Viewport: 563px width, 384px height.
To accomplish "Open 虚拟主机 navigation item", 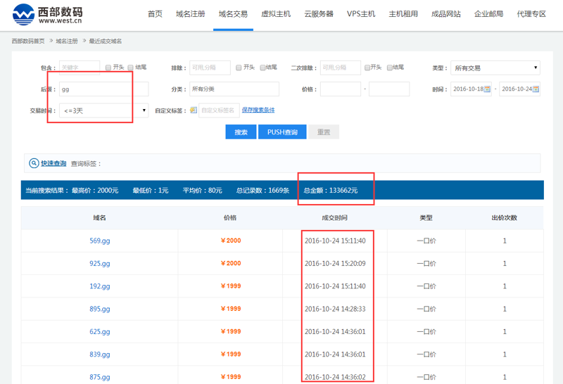I will click(276, 14).
